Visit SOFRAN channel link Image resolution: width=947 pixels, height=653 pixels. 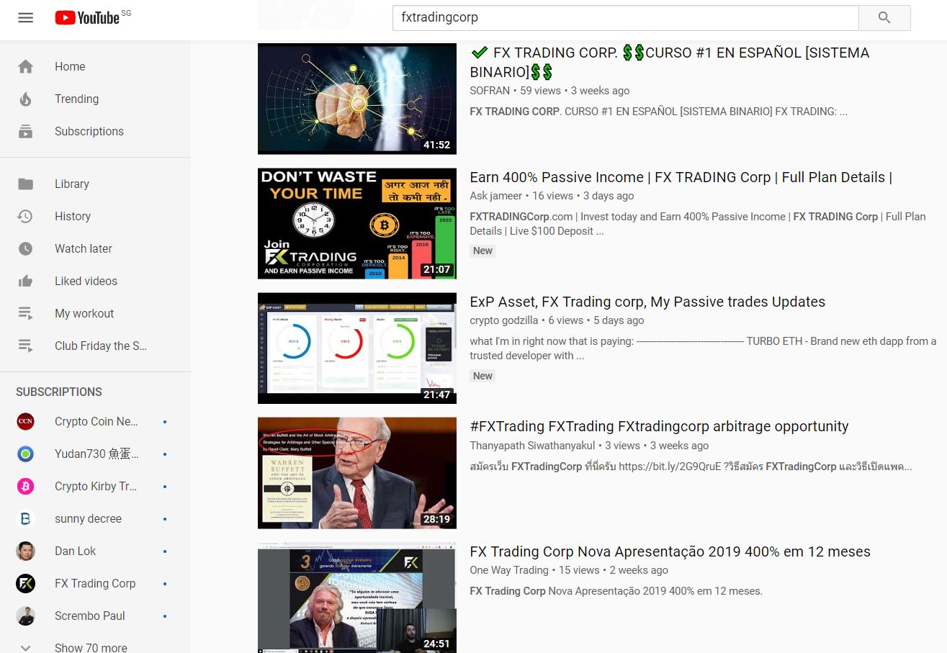click(x=490, y=91)
